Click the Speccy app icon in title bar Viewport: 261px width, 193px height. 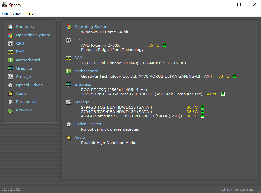pyautogui.click(x=4, y=5)
